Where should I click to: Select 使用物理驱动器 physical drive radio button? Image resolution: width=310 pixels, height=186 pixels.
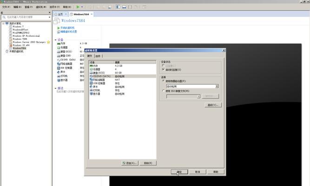click(163, 81)
